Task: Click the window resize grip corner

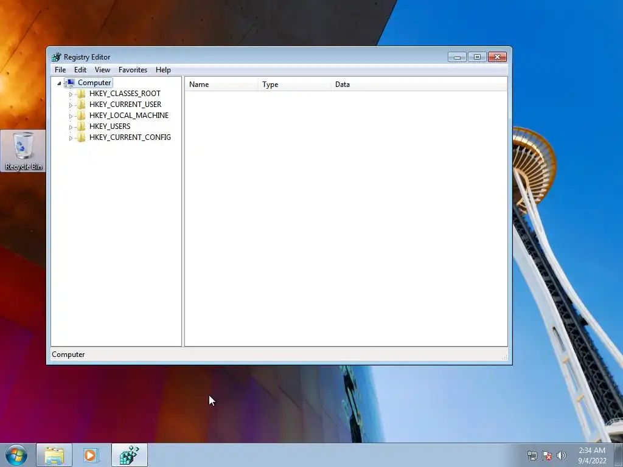Action: pos(504,357)
